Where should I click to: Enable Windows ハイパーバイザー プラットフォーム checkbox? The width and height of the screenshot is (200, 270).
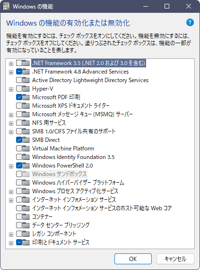coord(19,183)
